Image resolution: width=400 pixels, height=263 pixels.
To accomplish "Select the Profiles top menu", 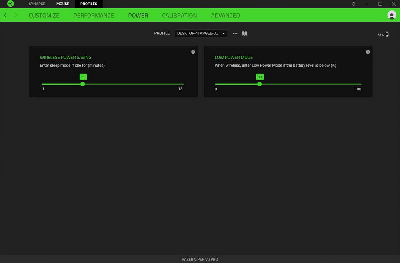I will pyautogui.click(x=89, y=4).
